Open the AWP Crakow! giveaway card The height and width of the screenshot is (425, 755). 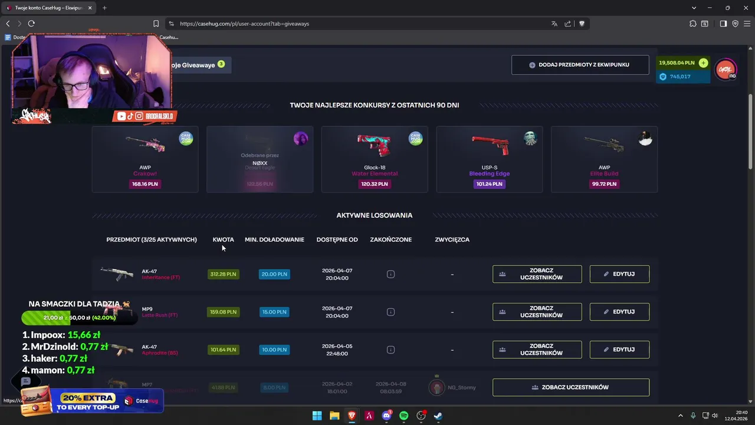[145, 159]
